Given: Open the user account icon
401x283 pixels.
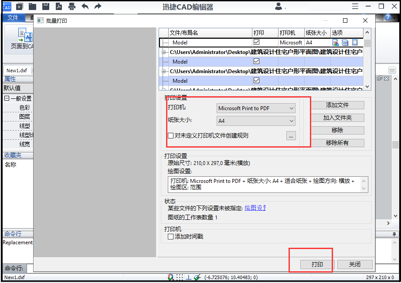Looking at the screenshot, I should click(279, 7).
